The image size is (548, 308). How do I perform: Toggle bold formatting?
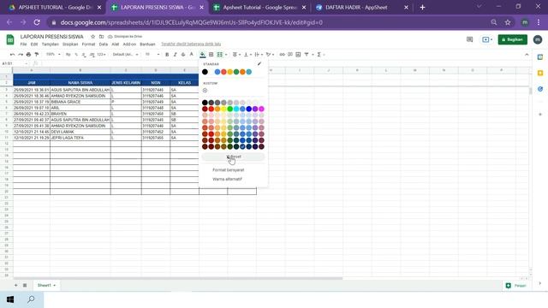pos(167,55)
